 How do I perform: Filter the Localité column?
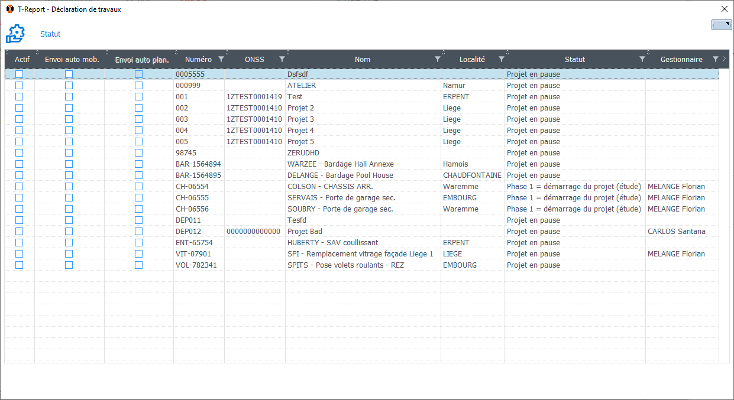[x=502, y=59]
